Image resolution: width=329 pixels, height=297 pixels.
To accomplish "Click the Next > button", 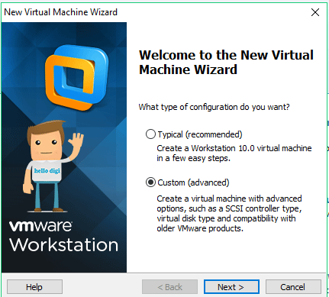I will pos(231,287).
